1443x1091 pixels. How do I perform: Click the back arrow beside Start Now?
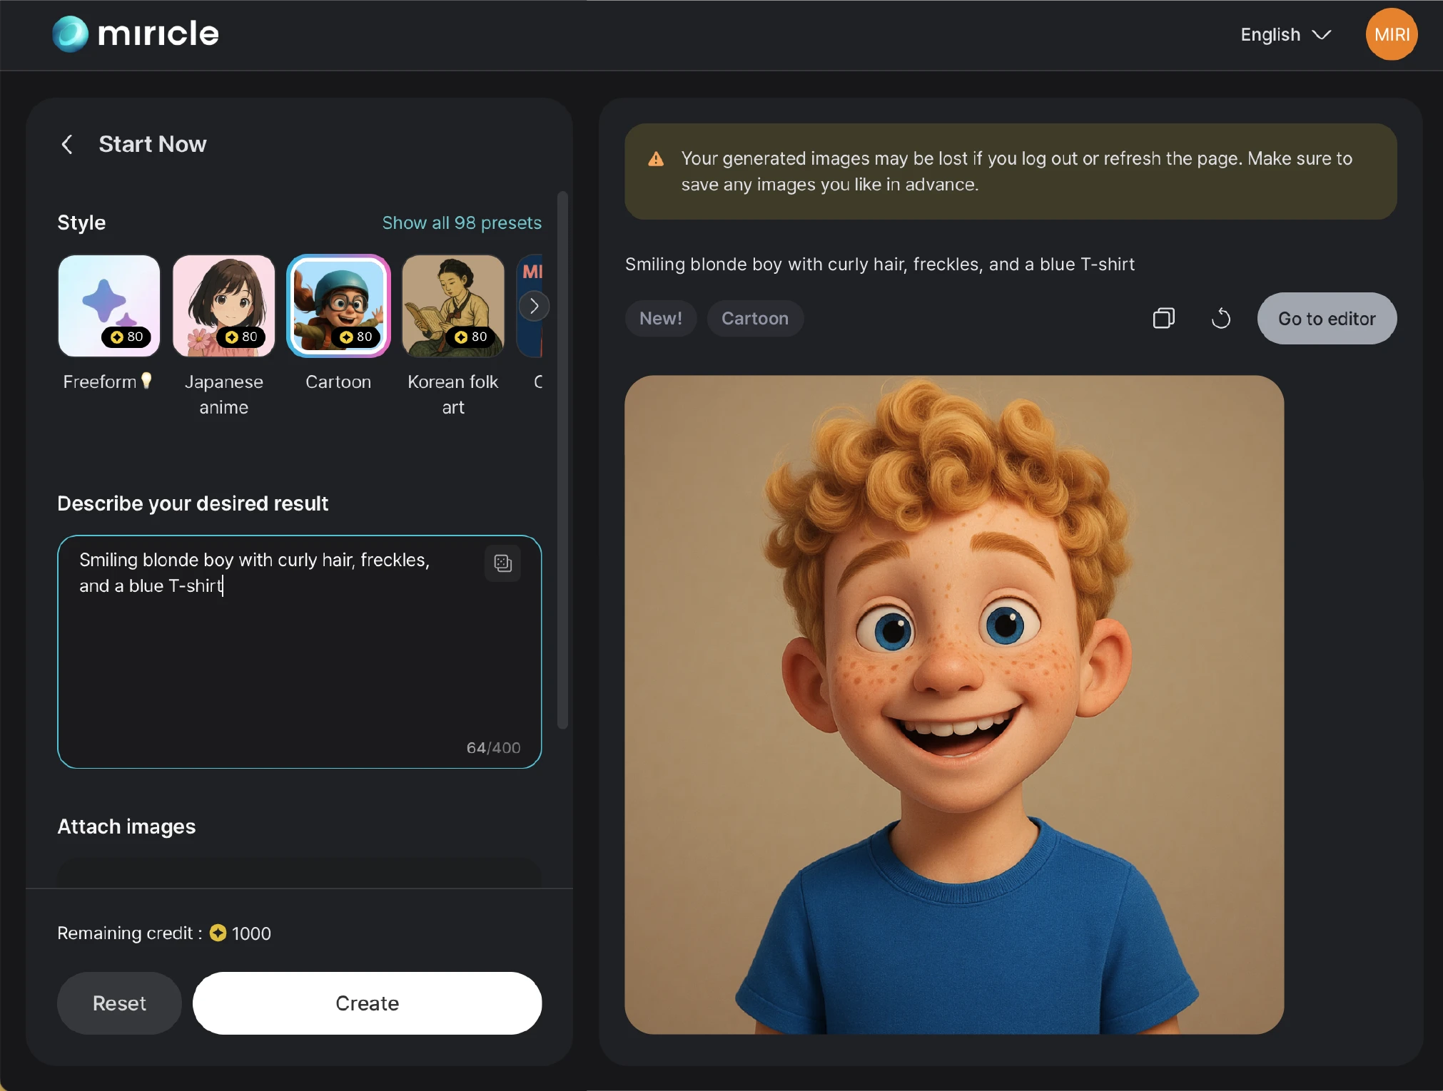(x=68, y=144)
